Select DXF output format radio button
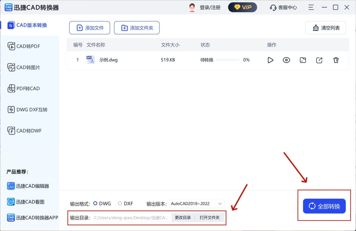356x231 pixels. point(120,203)
